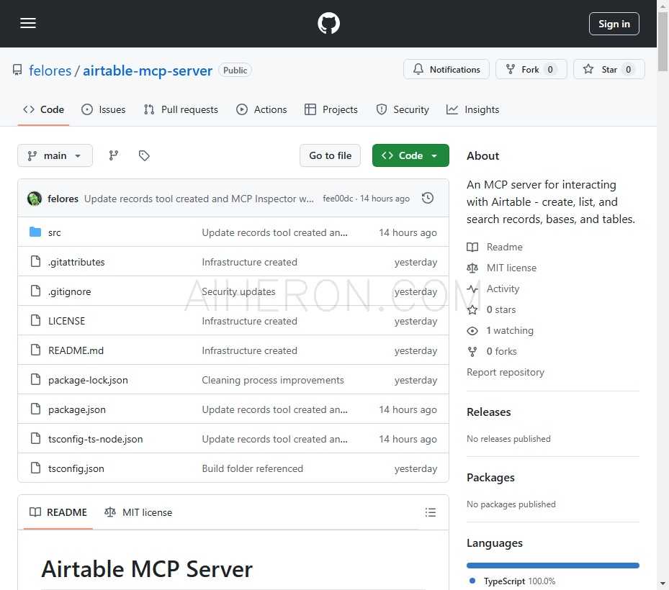This screenshot has height=590, width=669.
Task: Click the Report repository link
Action: [x=505, y=372]
